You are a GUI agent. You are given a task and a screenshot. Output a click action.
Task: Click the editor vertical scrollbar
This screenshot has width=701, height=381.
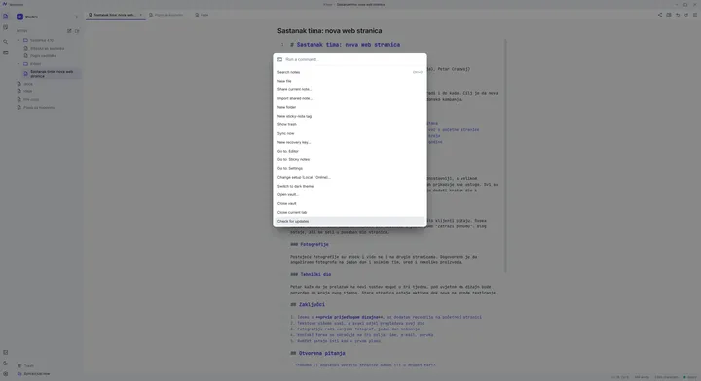tap(506, 156)
